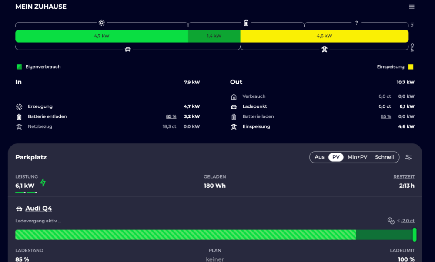Select the PV charging mode
The image size is (435, 262).
coord(336,157)
